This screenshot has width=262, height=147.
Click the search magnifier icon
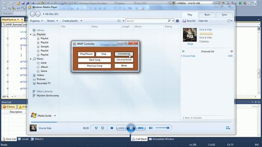click(169, 21)
